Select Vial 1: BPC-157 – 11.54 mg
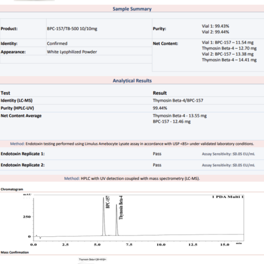264x264 pixels. 228,43
